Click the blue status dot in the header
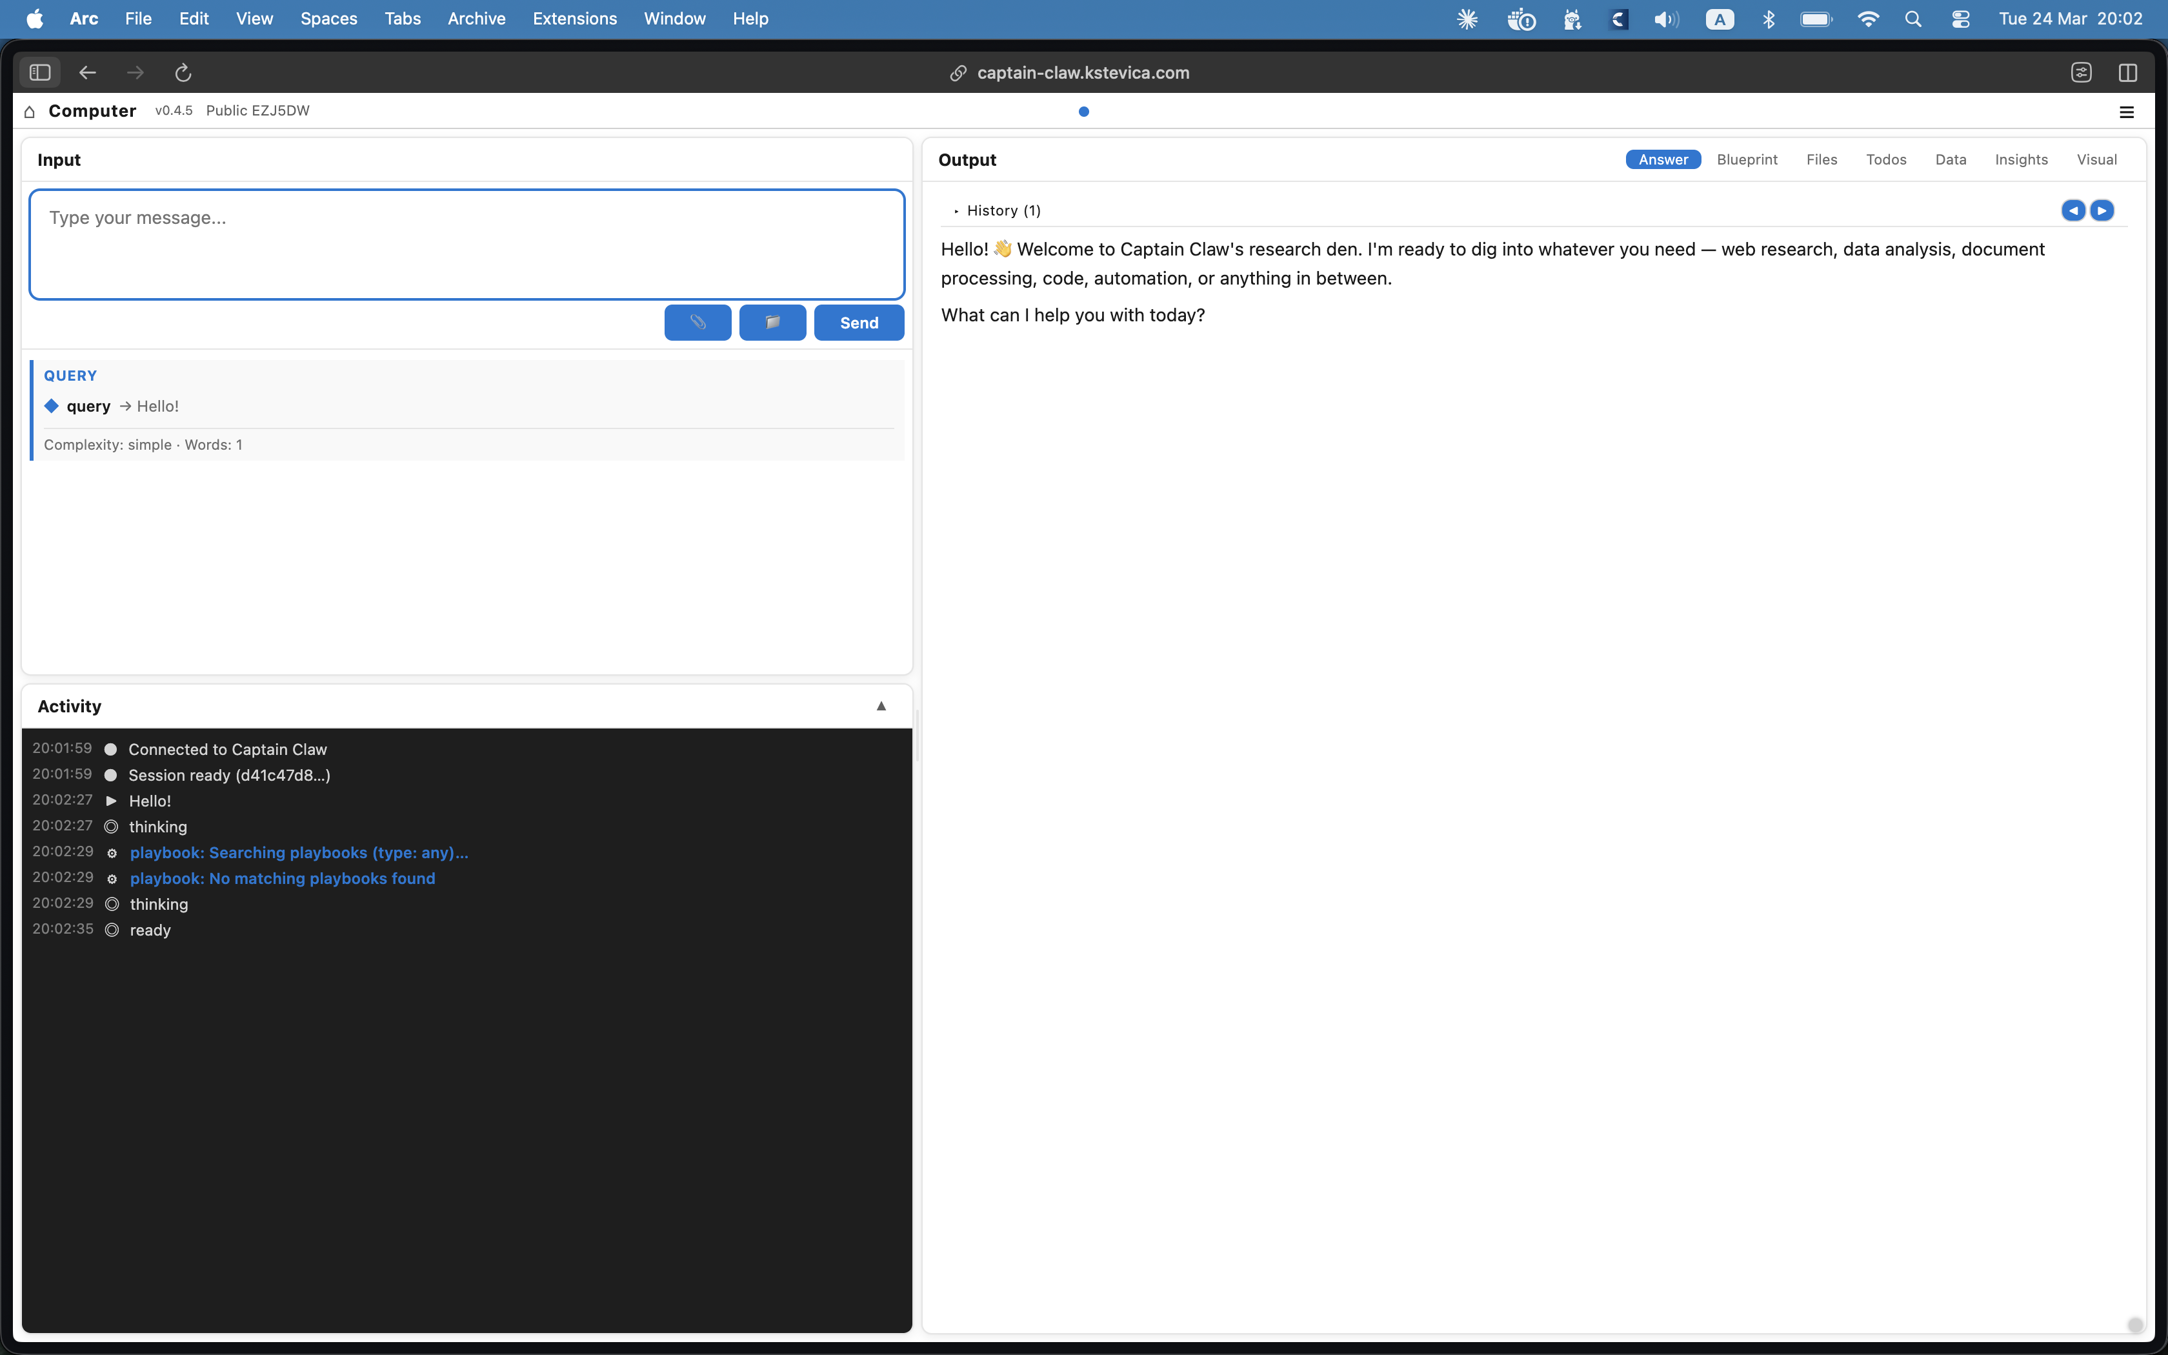Image resolution: width=2168 pixels, height=1355 pixels. pyautogui.click(x=1084, y=111)
